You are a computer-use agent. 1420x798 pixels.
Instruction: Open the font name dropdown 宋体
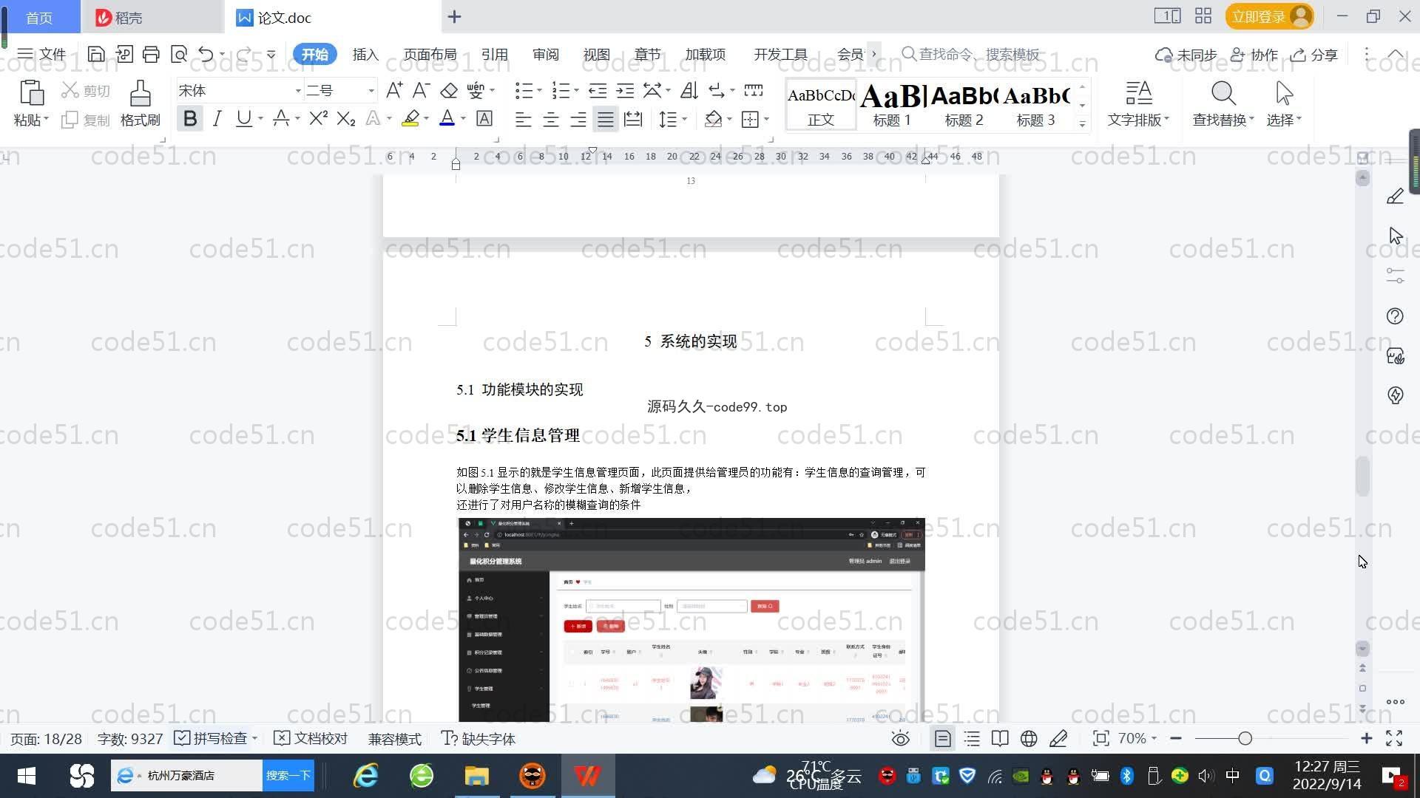[x=298, y=90]
